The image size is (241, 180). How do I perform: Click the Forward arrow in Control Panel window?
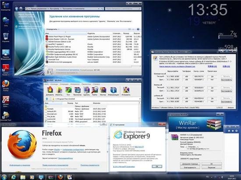coord(21,9)
